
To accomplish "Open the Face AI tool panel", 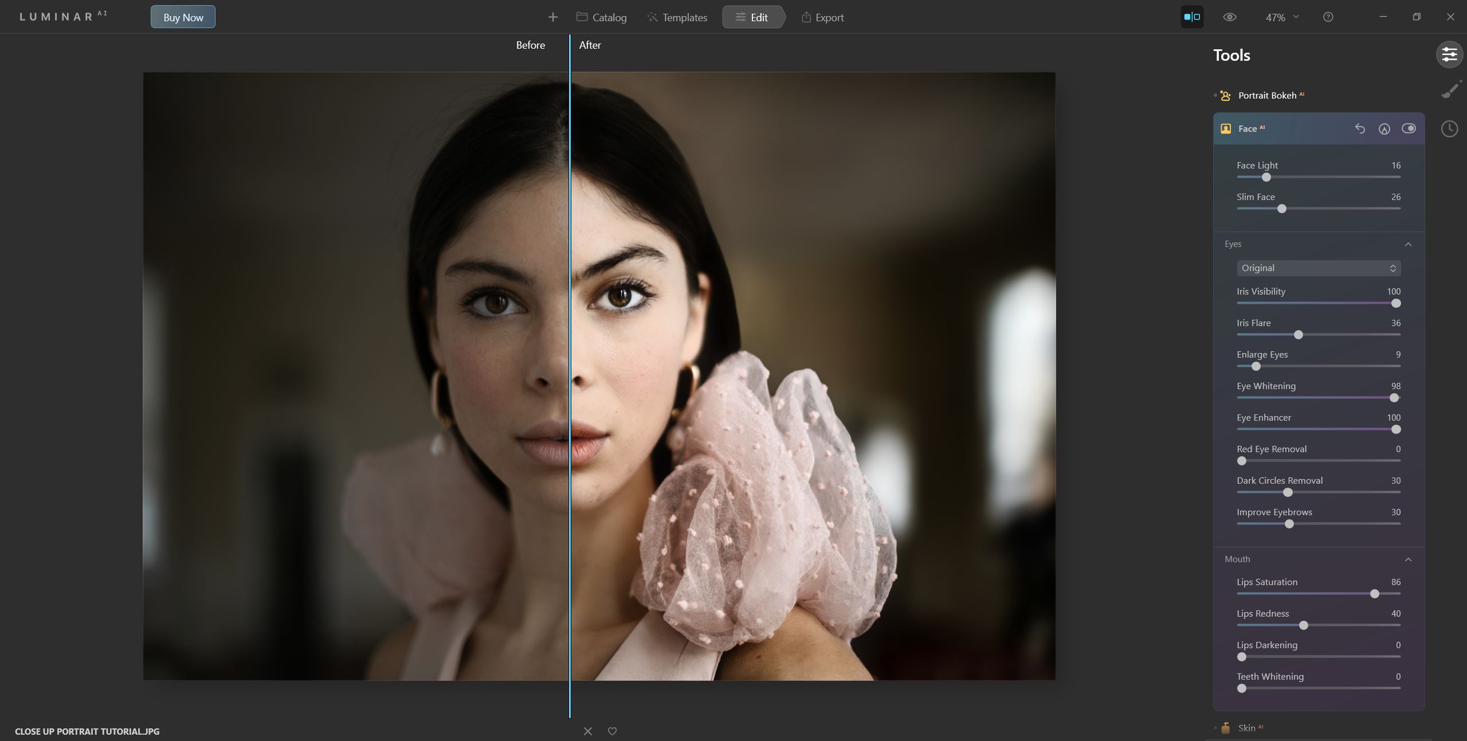I will point(1250,128).
